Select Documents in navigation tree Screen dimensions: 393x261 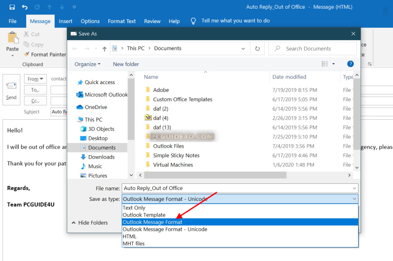pos(102,148)
